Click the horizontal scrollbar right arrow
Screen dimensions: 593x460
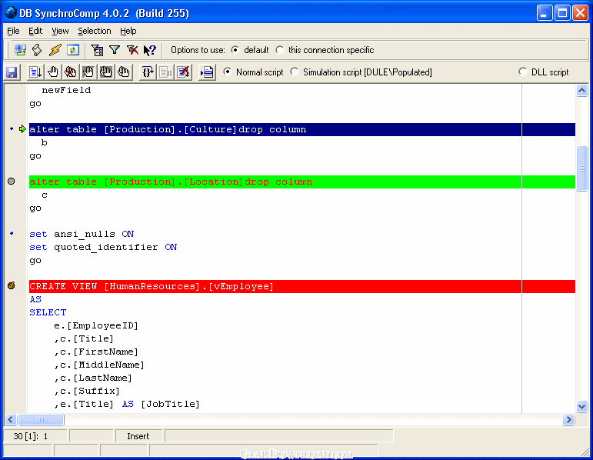(x=568, y=419)
